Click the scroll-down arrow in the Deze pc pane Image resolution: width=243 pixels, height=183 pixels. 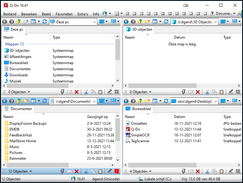tap(118, 81)
